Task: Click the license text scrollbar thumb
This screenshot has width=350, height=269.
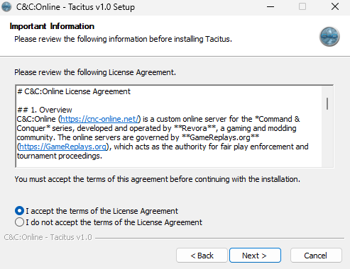Action: click(327, 104)
